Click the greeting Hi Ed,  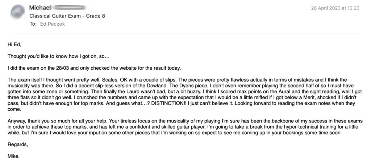coord(14,44)
